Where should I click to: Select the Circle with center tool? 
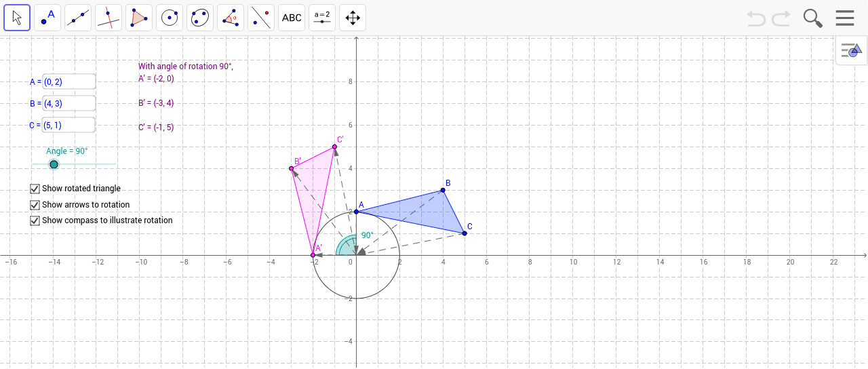[x=170, y=18]
